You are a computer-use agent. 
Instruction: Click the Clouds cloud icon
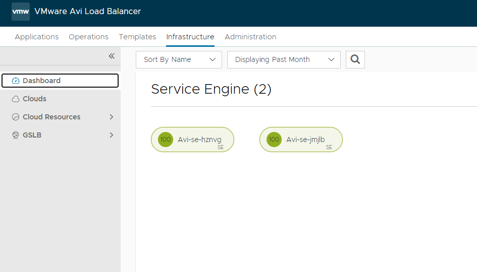[16, 99]
